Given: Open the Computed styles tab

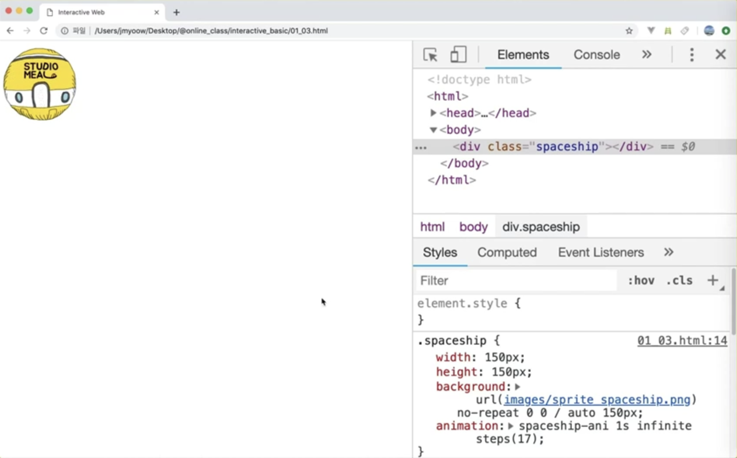Looking at the screenshot, I should pos(507,252).
